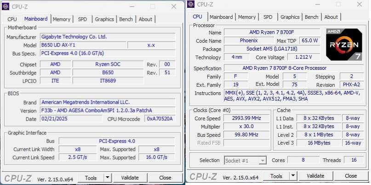The image size is (371, 185).
Task: Click the southbridge value B650
Action: coord(108,73)
